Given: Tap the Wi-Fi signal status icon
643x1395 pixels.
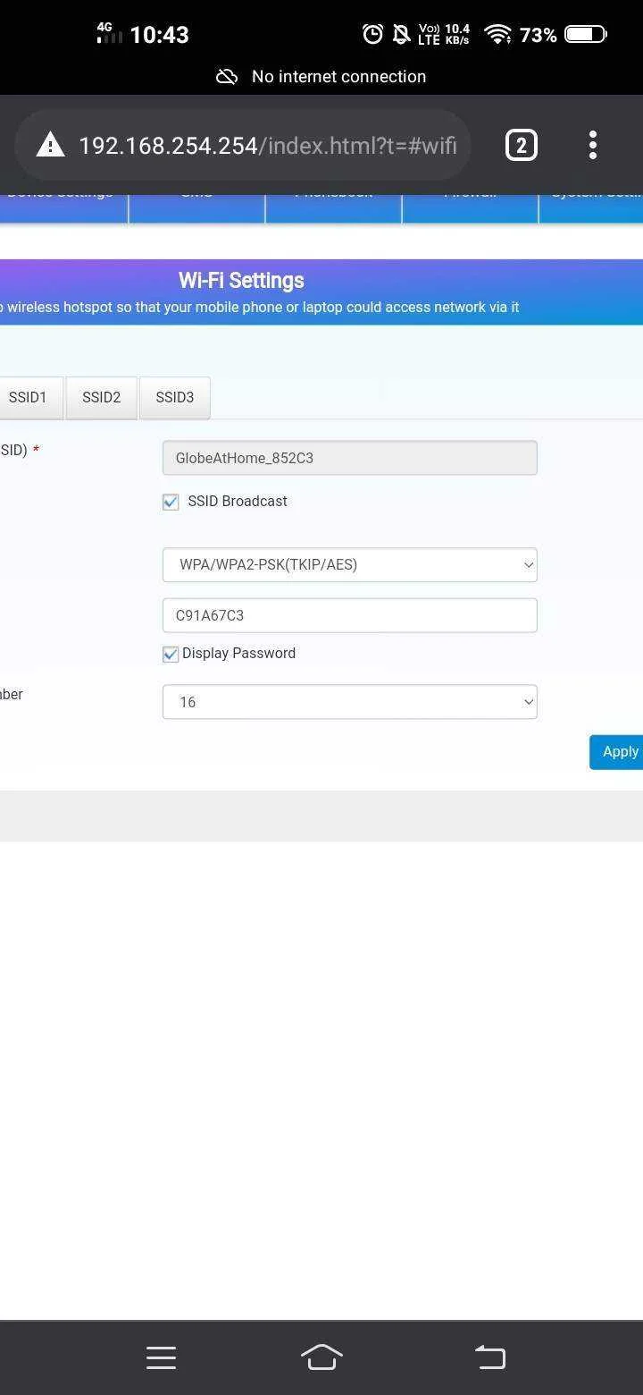Looking at the screenshot, I should [497, 35].
